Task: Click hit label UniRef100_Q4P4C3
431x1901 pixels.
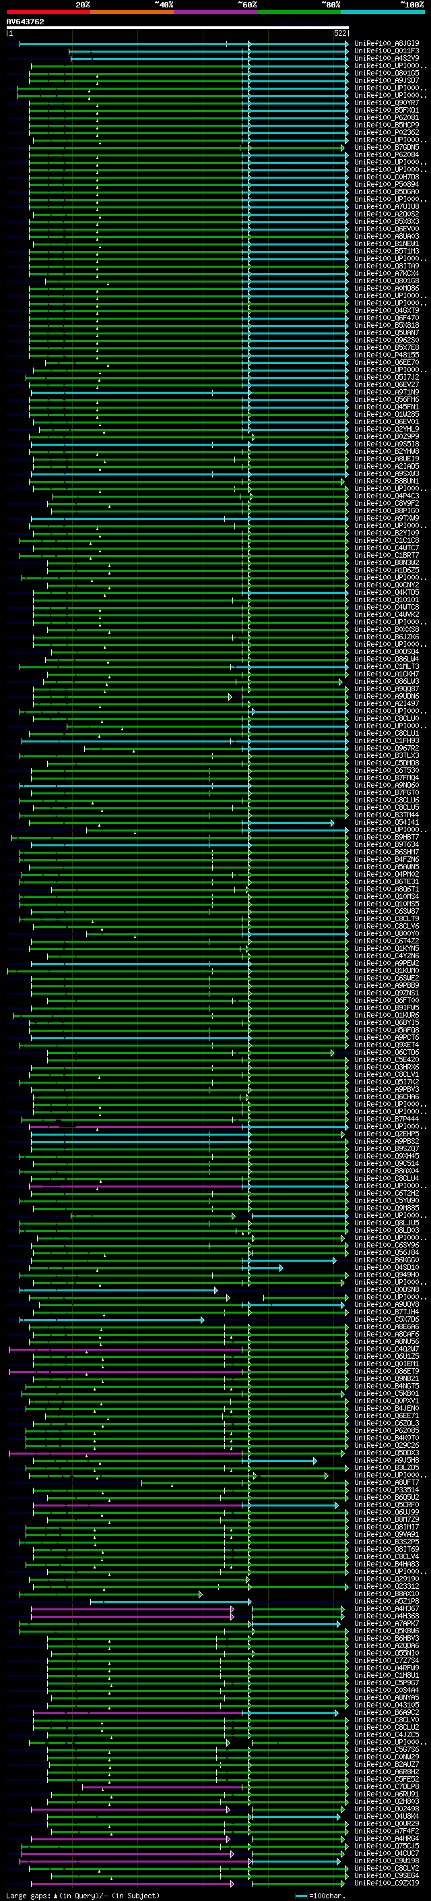Action: click(387, 496)
